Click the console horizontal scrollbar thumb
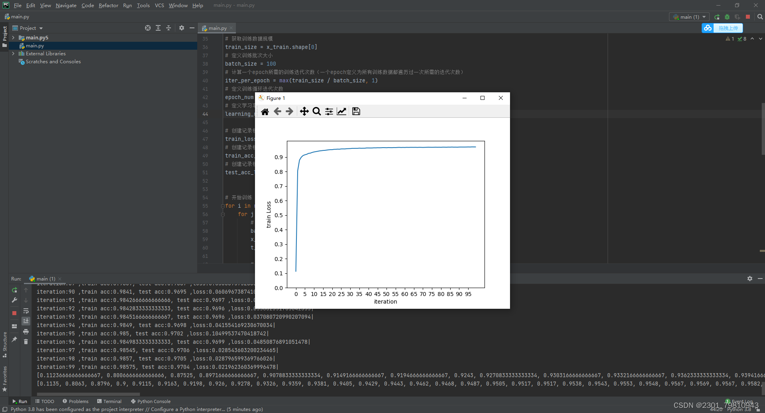This screenshot has height=413, width=765. point(88,394)
